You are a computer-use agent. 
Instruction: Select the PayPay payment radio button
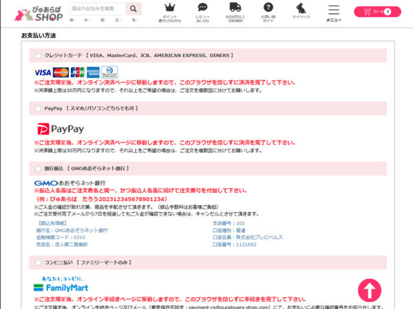pos(38,108)
